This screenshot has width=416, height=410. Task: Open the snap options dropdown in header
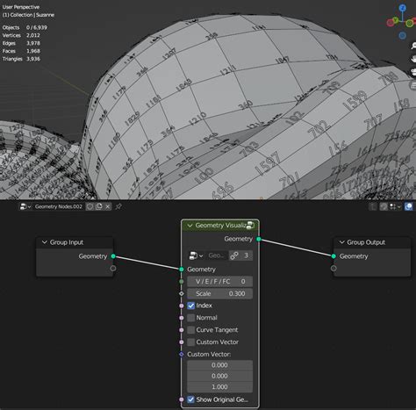[x=395, y=206]
